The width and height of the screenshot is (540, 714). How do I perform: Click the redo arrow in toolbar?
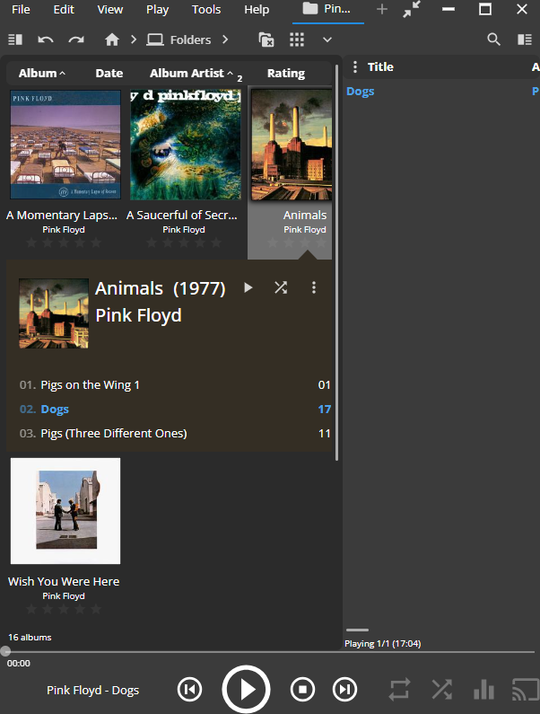point(76,40)
